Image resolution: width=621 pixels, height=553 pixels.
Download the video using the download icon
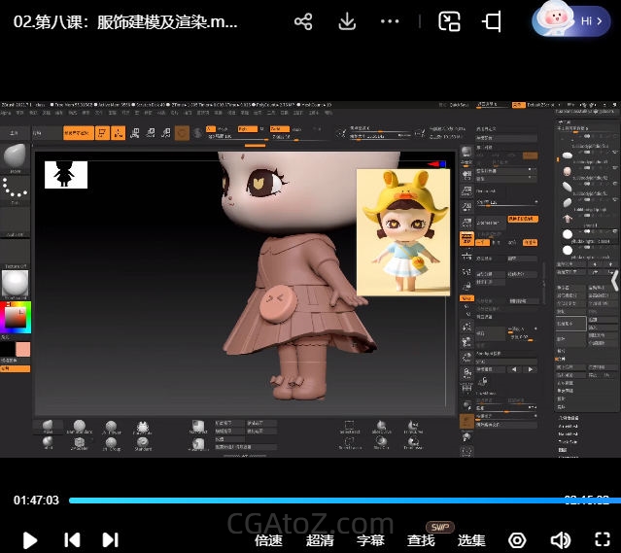tap(347, 21)
